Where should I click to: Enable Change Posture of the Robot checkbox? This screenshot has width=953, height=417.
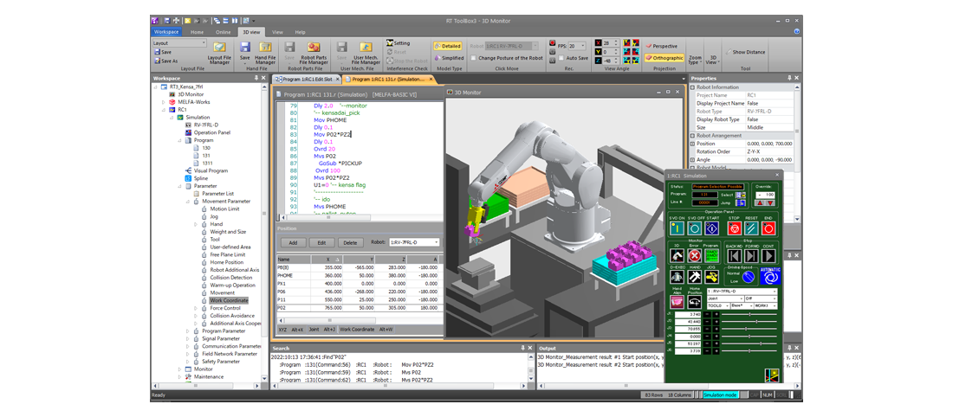474,58
